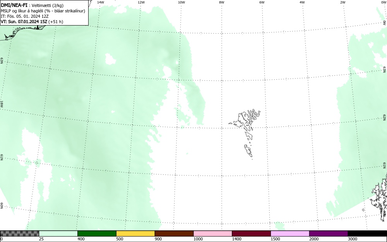
Task: Click the Iceland coastline outline on the map
Action: [x=24, y=32]
